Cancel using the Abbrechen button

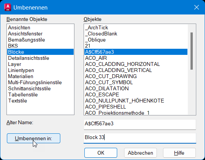(x=140, y=153)
